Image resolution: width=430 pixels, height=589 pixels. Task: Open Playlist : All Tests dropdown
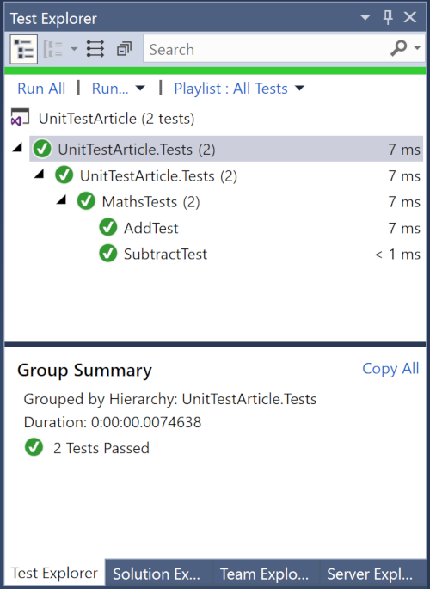[x=239, y=89]
